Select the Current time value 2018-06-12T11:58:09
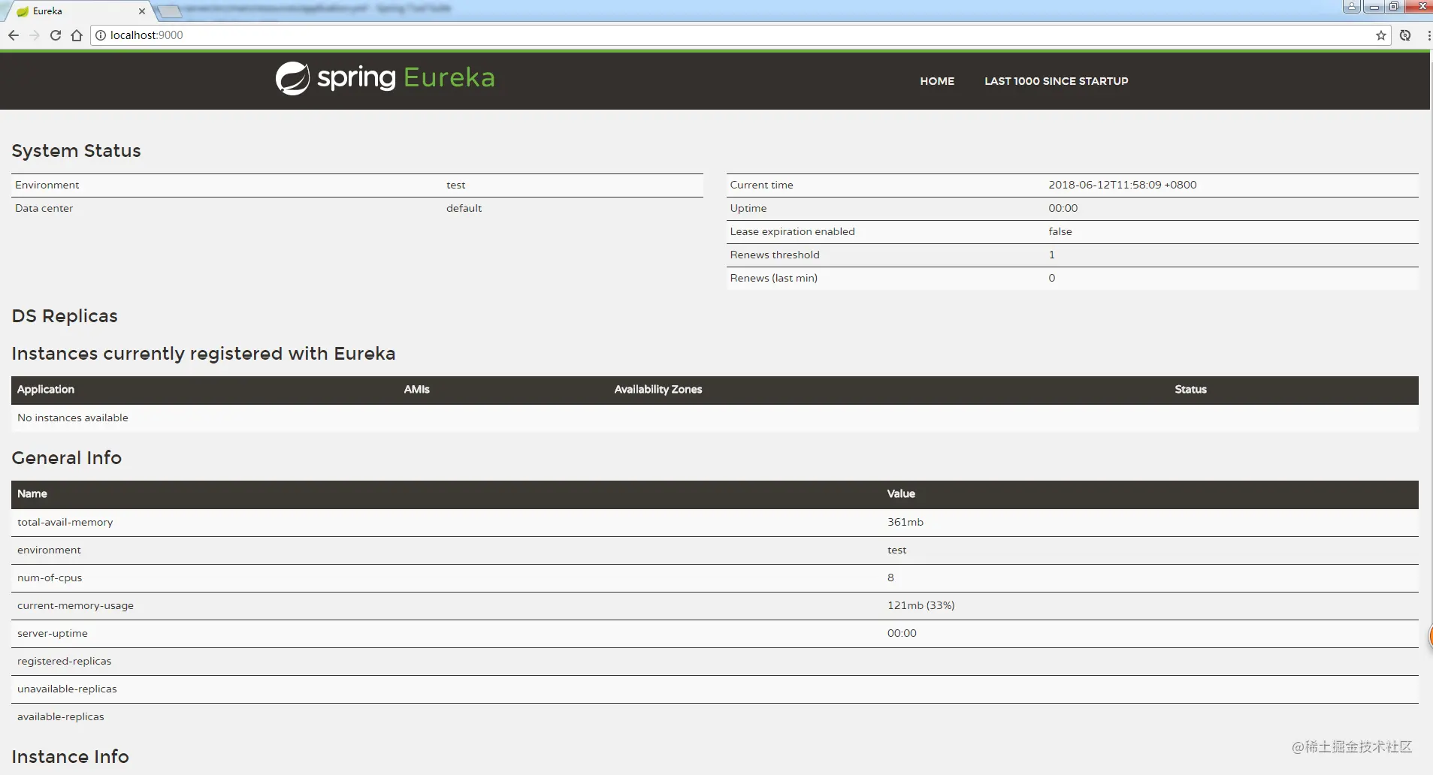 tap(1123, 185)
